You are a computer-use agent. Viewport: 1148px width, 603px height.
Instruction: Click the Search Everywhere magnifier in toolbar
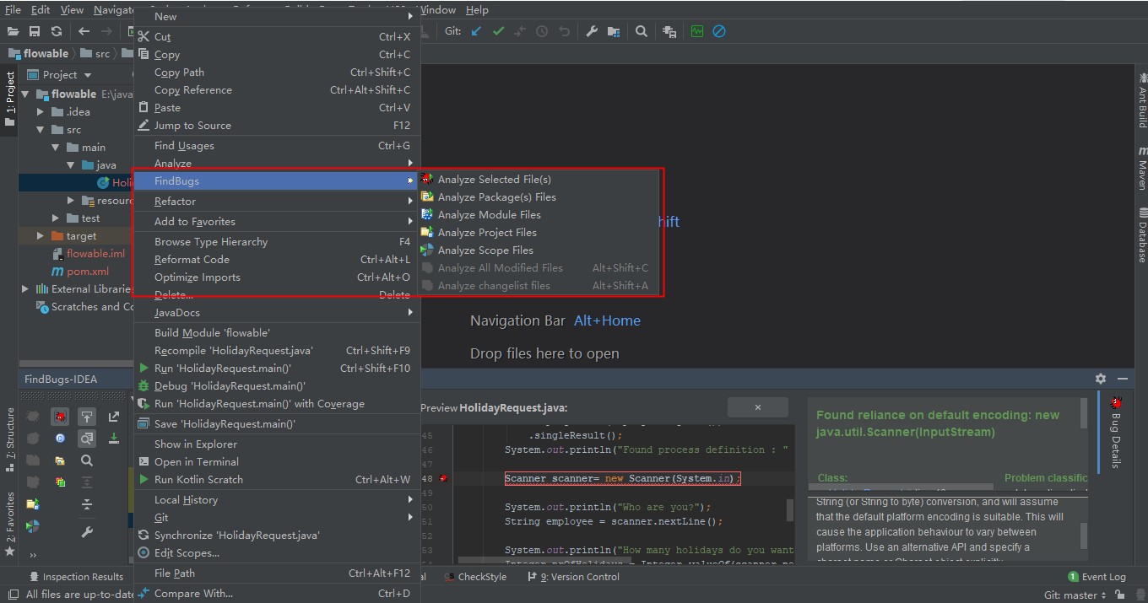coord(642,31)
